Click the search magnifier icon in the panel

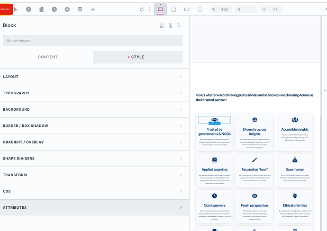179,26
